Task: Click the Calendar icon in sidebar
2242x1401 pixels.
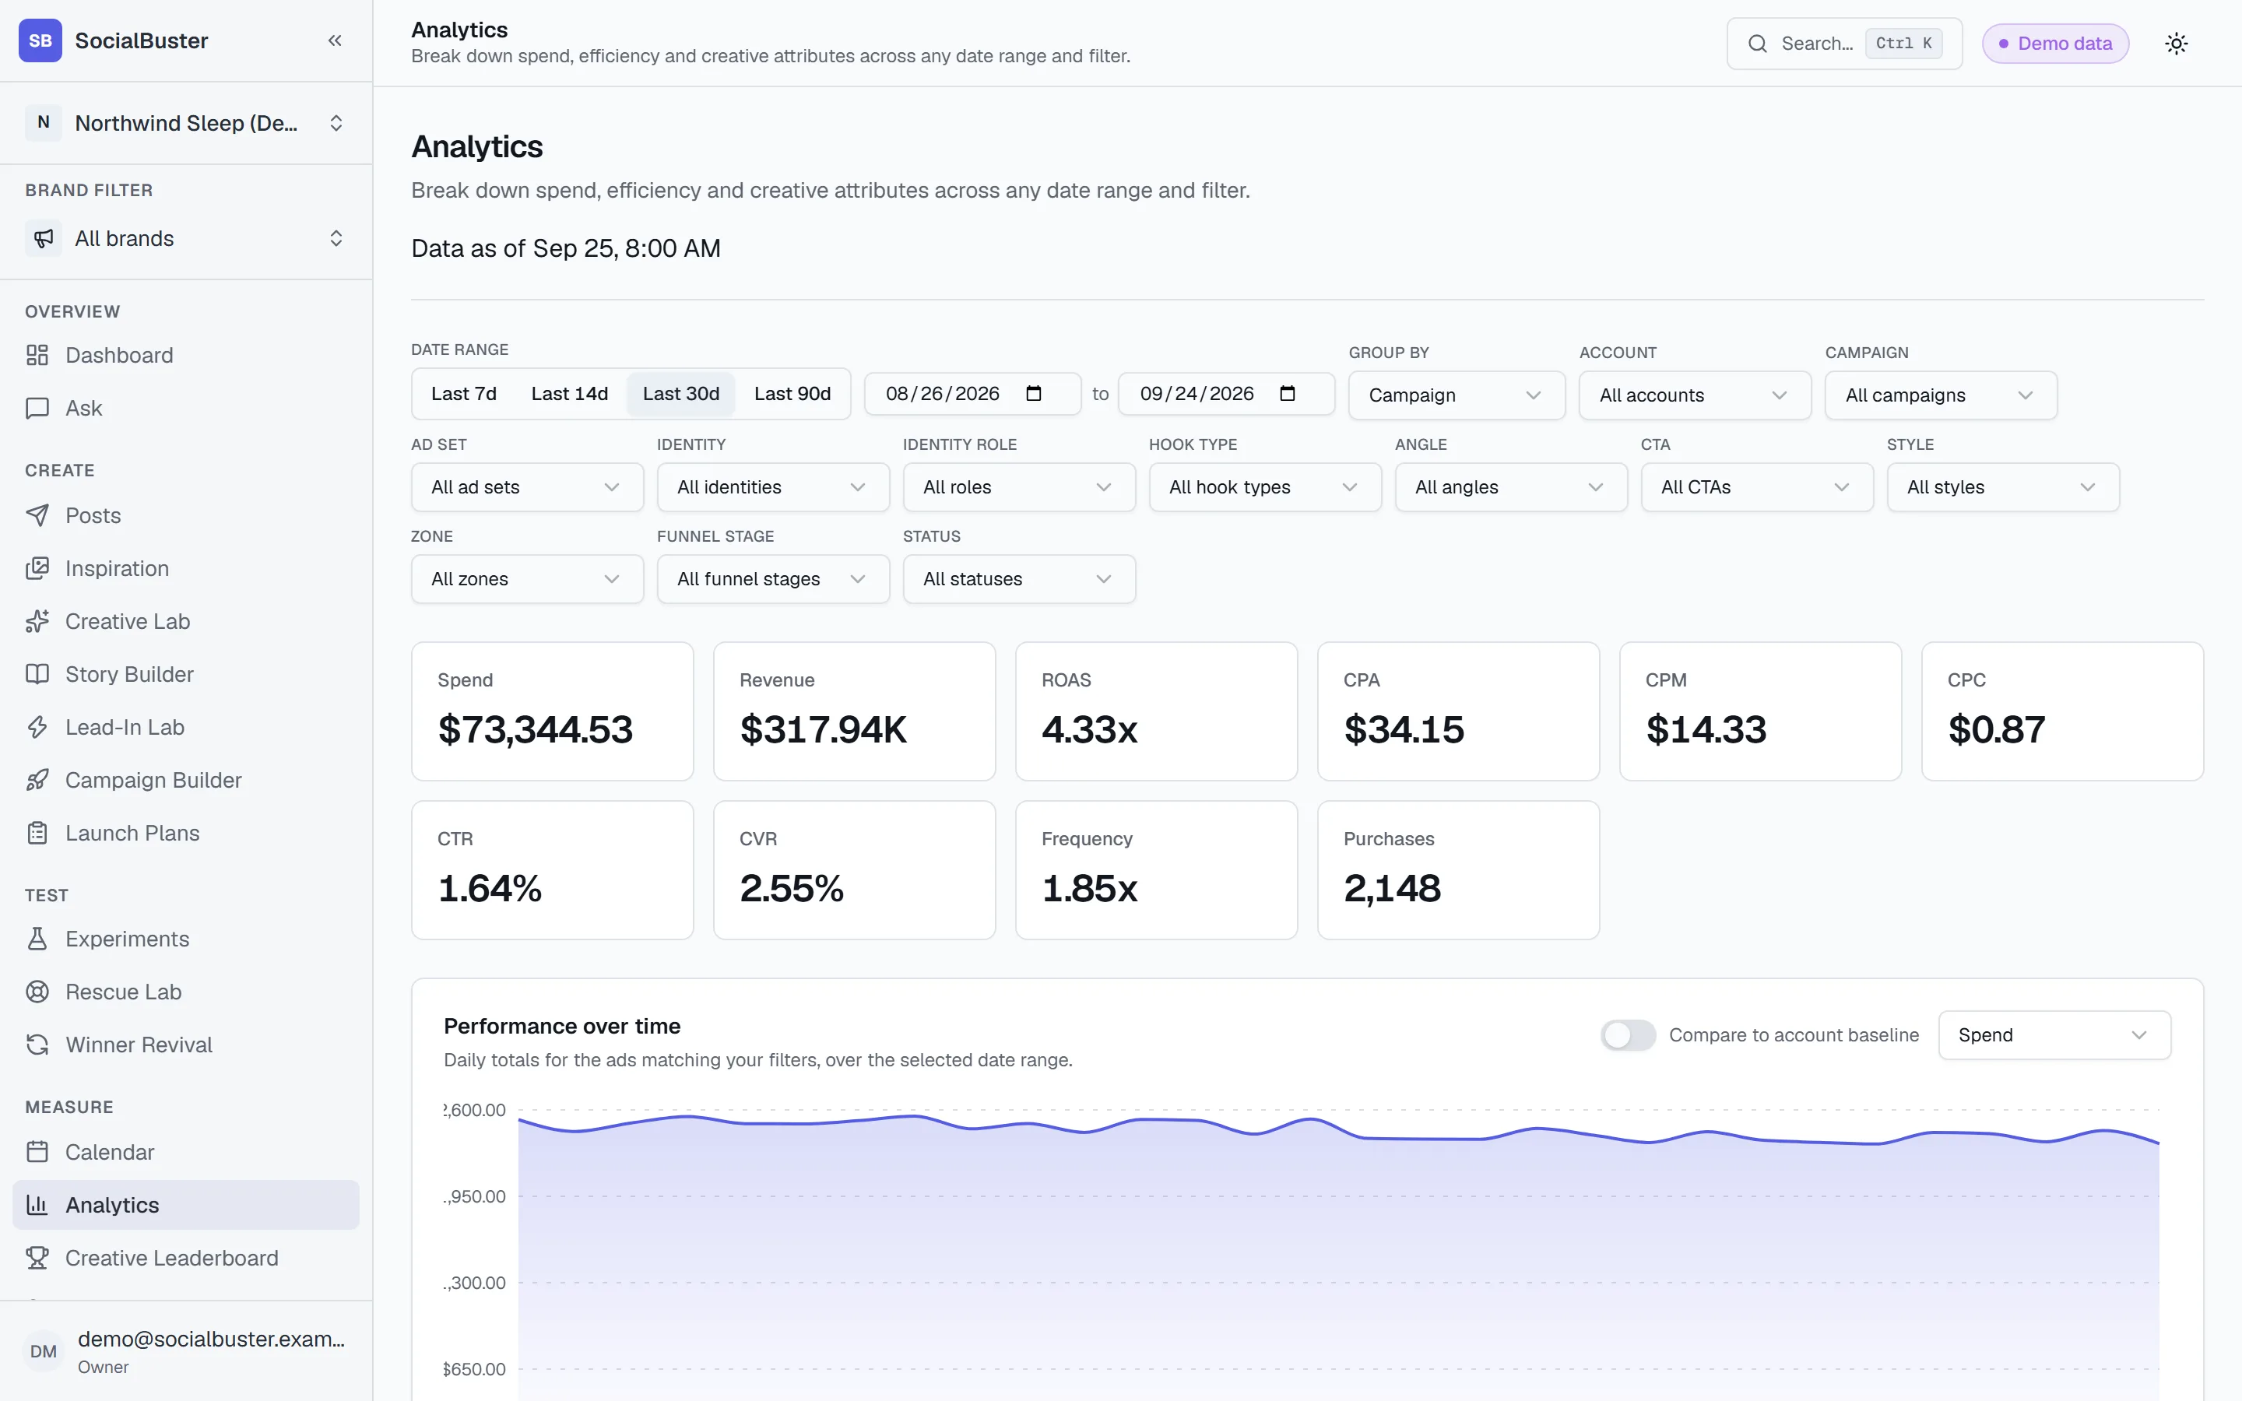Action: [x=37, y=1152]
